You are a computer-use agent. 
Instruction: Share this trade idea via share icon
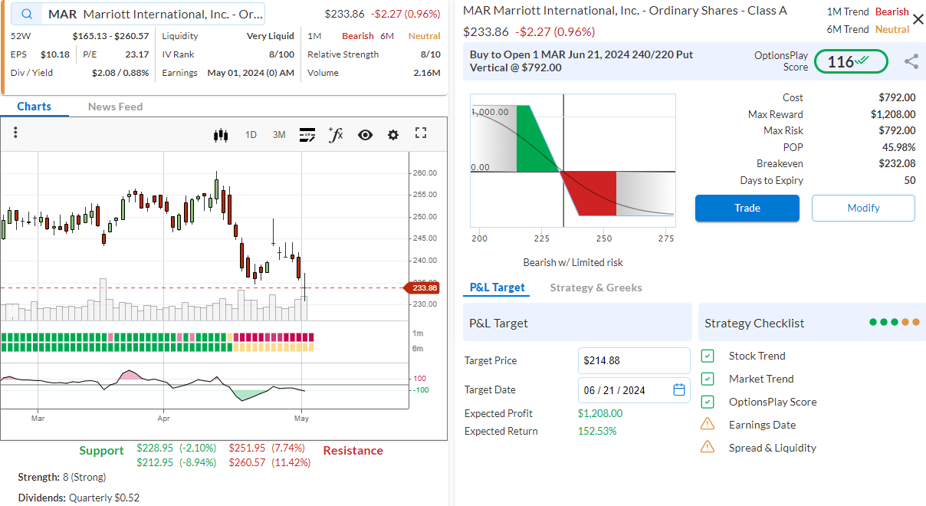[911, 61]
